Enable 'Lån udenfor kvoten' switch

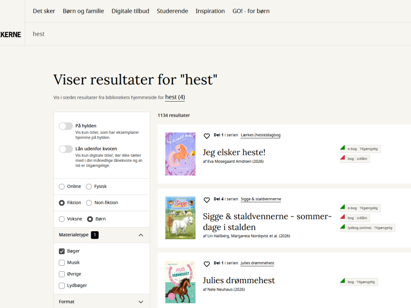[x=66, y=149]
